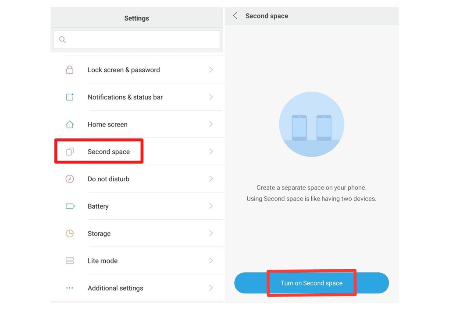Tap the Home screen house icon
449x310 pixels.
click(x=70, y=124)
